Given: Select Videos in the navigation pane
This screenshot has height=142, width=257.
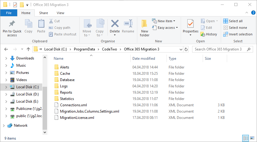Looking at the screenshot, I should coord(21,80).
